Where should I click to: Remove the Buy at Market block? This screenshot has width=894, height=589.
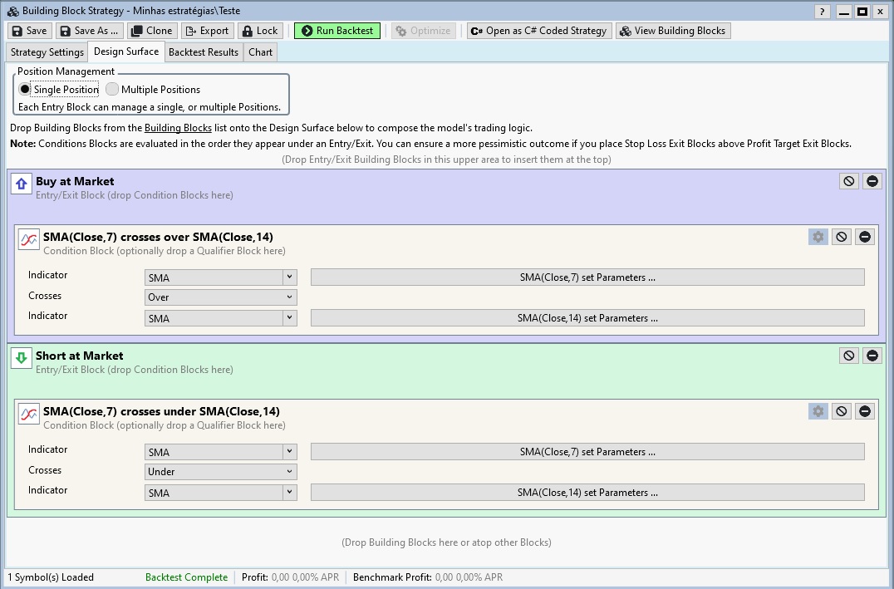[x=872, y=181]
